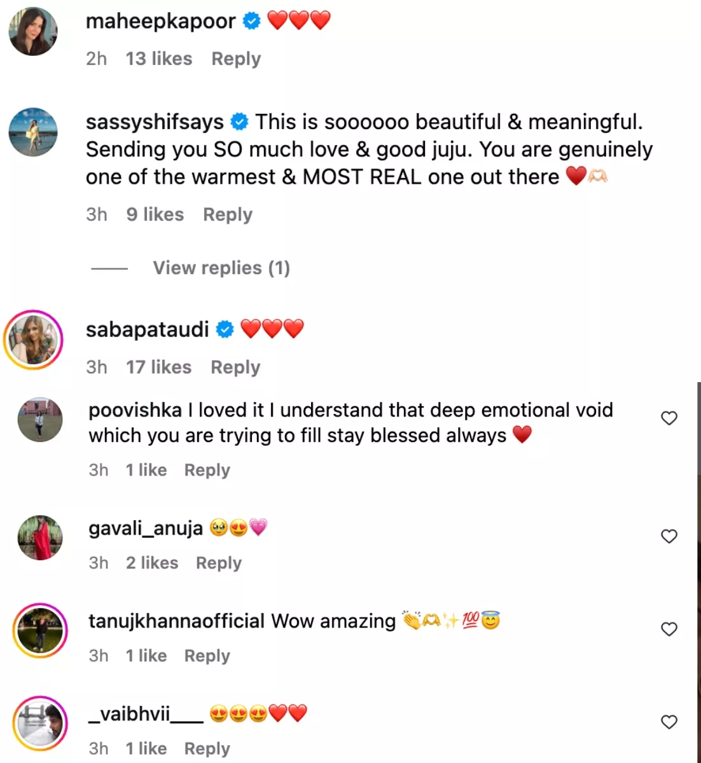Expand View replies (1) under sassyshifsays
Image resolution: width=701 pixels, height=763 pixels.
point(221,268)
